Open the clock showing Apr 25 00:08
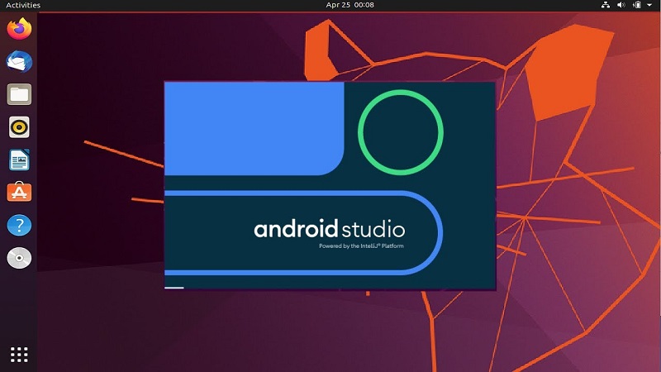The width and height of the screenshot is (661, 372). [x=350, y=5]
